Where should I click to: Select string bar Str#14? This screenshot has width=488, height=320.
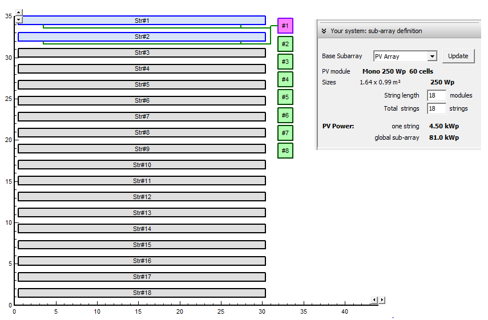(x=142, y=229)
